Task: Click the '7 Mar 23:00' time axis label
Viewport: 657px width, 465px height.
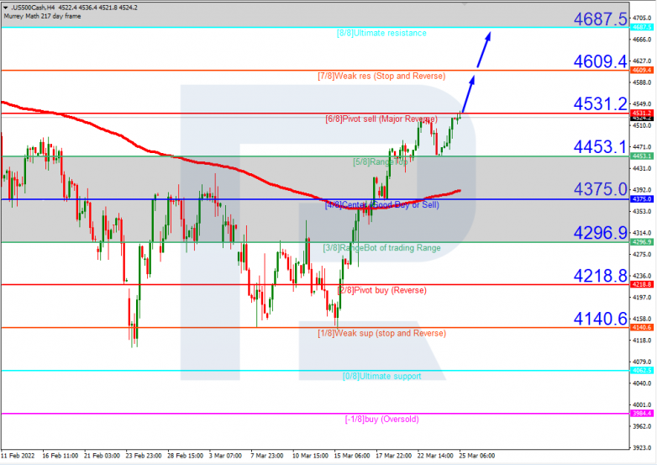Action: pyautogui.click(x=267, y=456)
